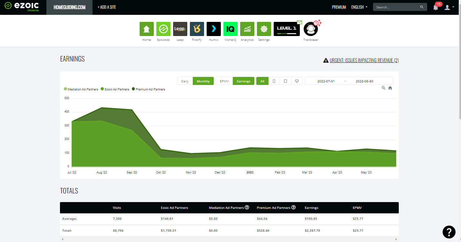Click the table scroll left arrow
461x242 pixels.
(x=62, y=239)
